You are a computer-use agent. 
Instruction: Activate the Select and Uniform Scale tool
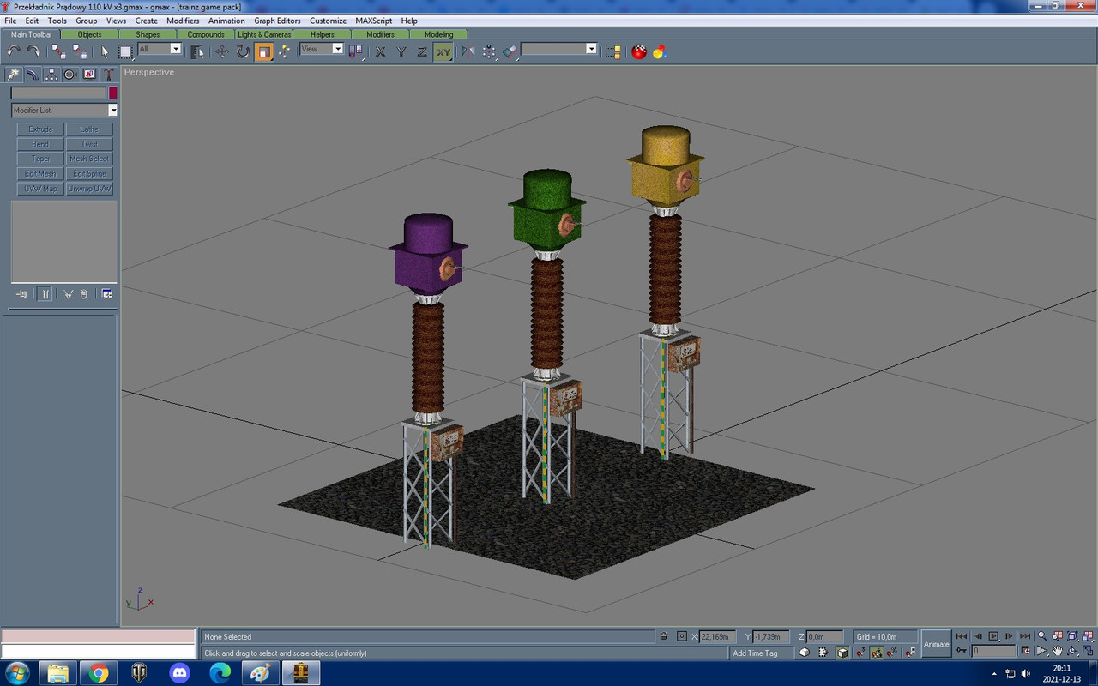coord(264,52)
